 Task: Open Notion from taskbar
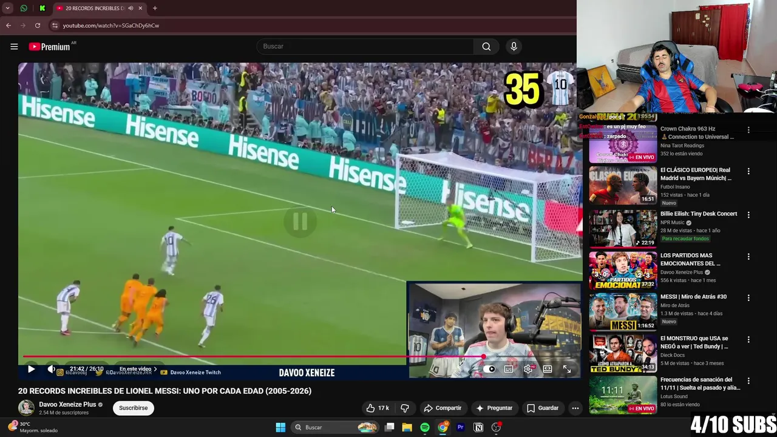[x=478, y=427]
